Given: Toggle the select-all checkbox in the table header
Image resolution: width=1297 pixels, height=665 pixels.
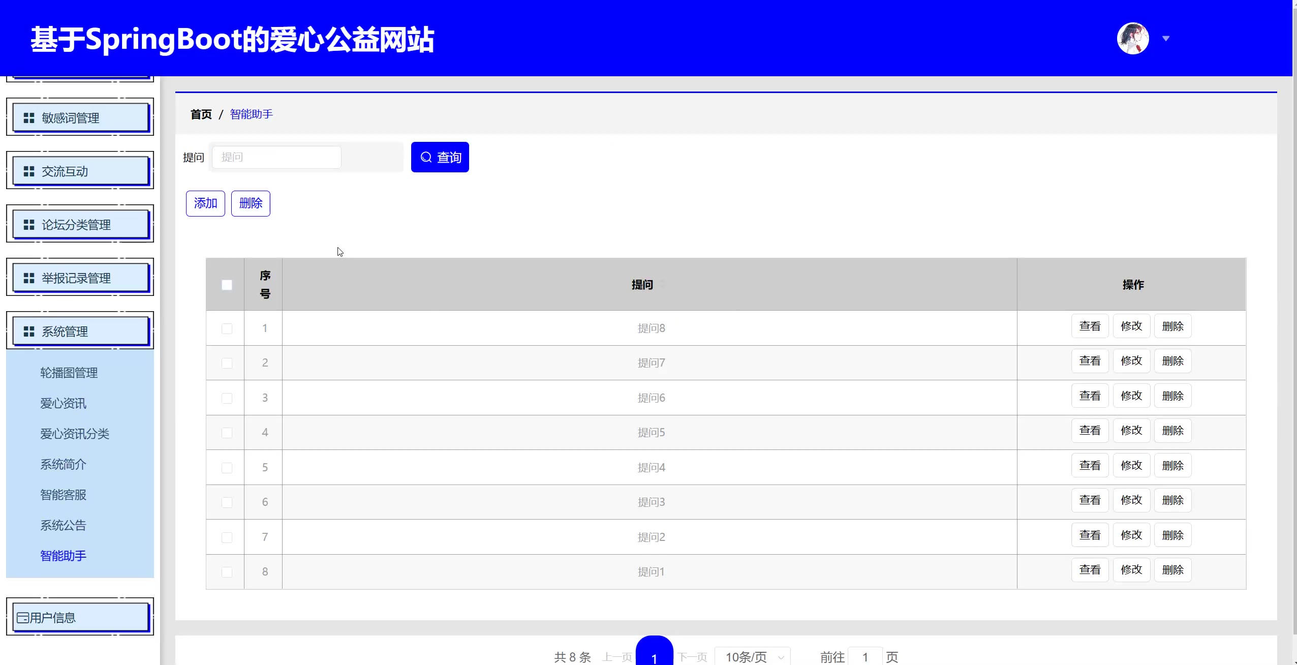Looking at the screenshot, I should click(x=227, y=285).
